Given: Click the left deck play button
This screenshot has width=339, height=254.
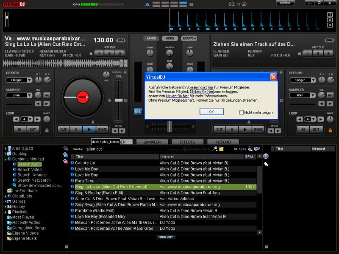Looking at the screenshot, I should tap(89, 130).
